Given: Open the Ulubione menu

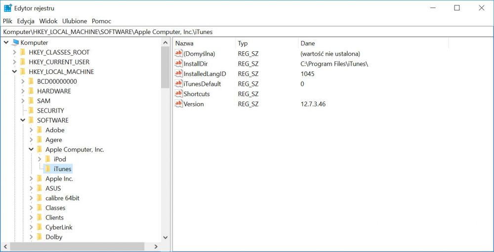Looking at the screenshot, I should click(75, 21).
